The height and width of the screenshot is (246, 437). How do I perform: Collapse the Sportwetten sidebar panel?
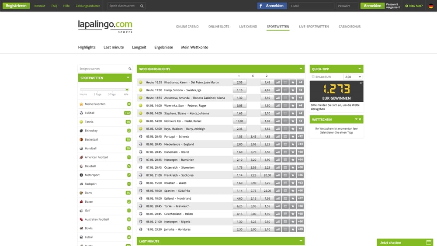128,78
